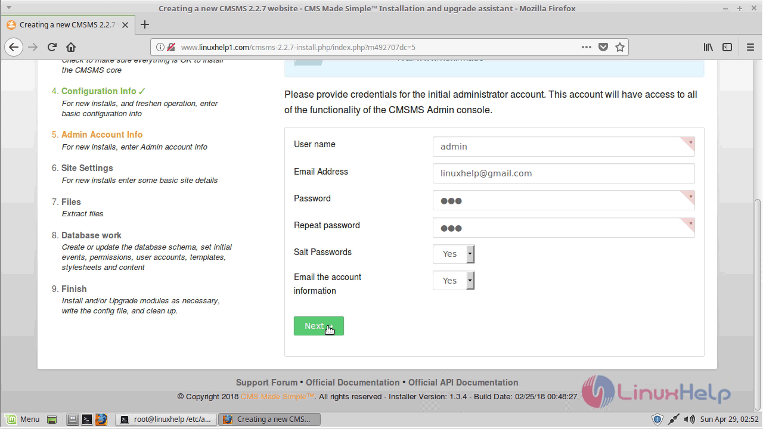Click the Configuration Info step heading

tap(99, 91)
